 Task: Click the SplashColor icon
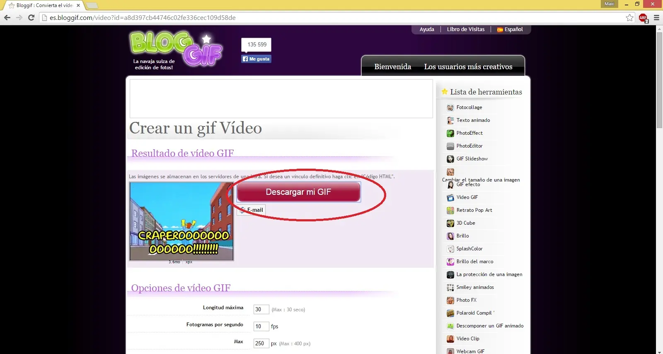tap(450, 249)
